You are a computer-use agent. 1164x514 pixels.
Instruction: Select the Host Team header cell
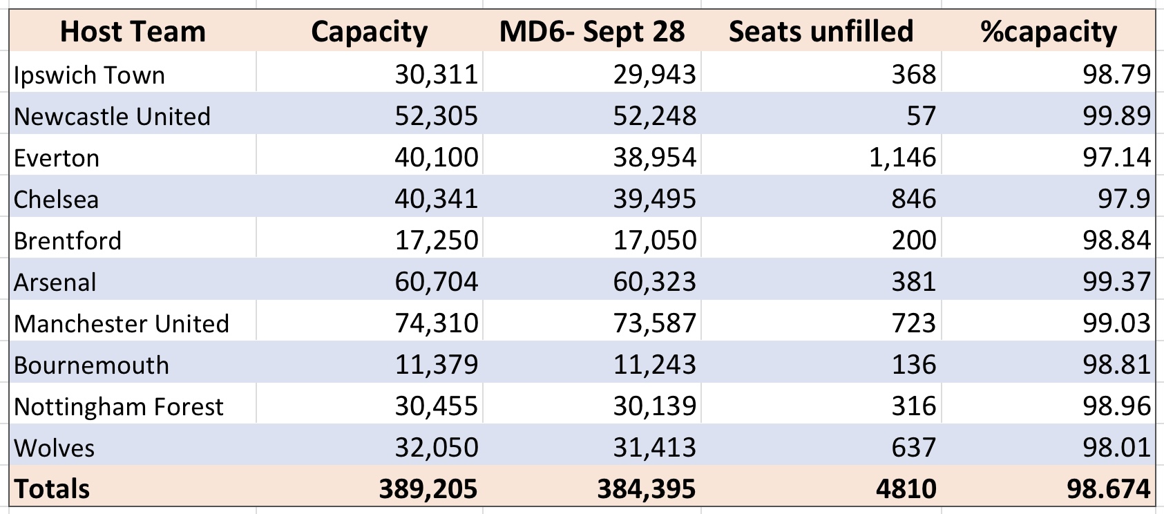point(133,31)
